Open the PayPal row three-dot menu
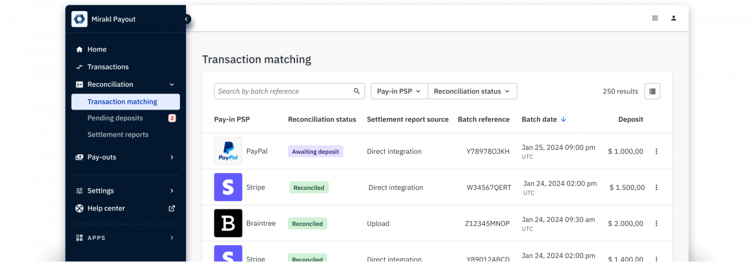The image size is (754, 262). tap(656, 151)
